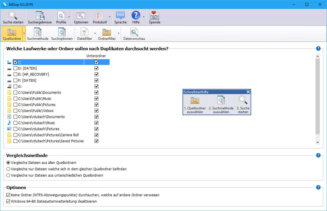Toggle NTFS-Abzweigungspunkte option checkbox
Image resolution: width=327 pixels, height=211 pixels.
pos(8,195)
